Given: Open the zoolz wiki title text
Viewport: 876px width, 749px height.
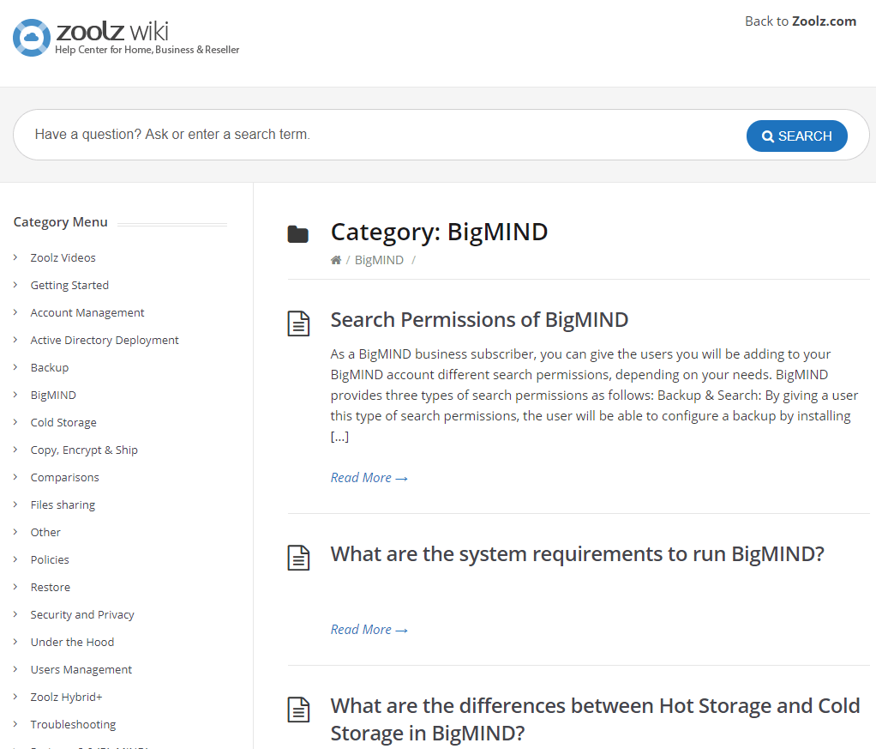Looking at the screenshot, I should coord(112,32).
